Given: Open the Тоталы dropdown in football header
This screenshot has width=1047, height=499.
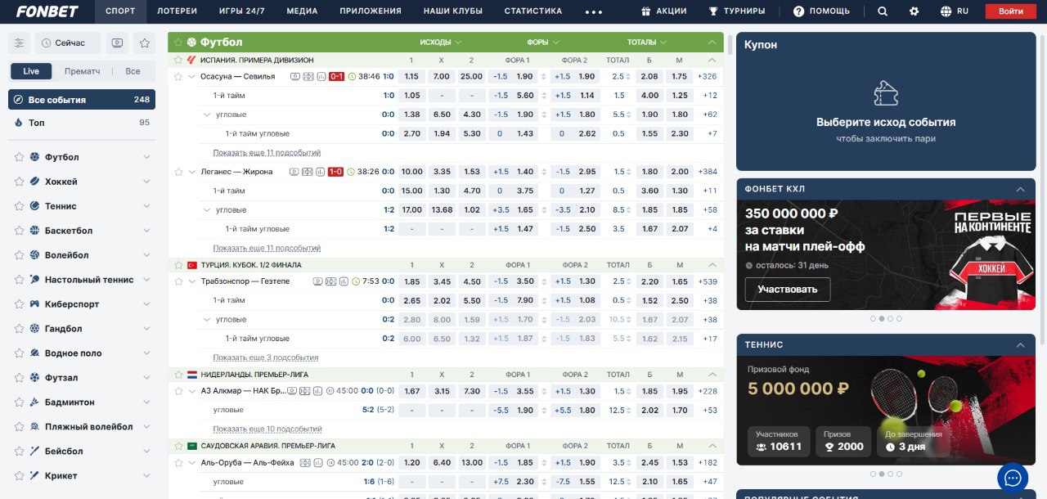Looking at the screenshot, I should 647,42.
